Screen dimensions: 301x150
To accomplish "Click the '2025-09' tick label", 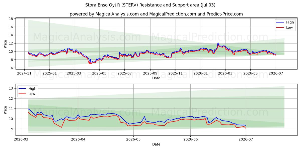I will (x=150, y=73).
